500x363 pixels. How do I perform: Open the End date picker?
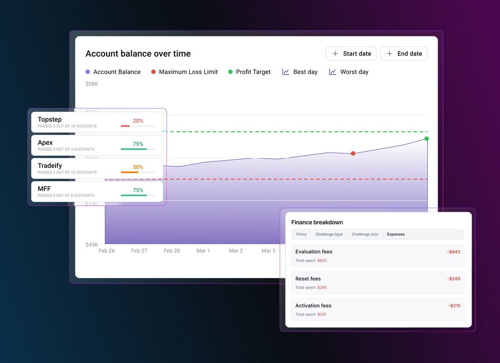[x=404, y=54]
